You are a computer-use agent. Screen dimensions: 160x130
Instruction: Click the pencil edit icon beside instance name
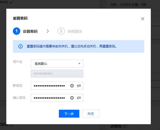(11, 2)
